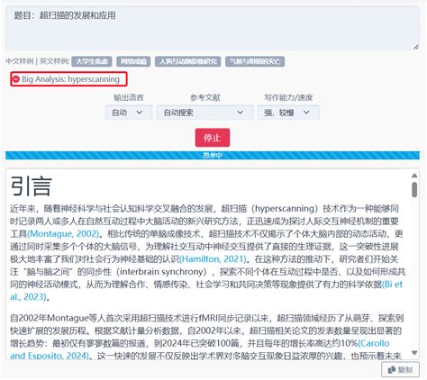Switch to 中文样例 samples
Screen dimensions: 427x380
tap(20, 61)
